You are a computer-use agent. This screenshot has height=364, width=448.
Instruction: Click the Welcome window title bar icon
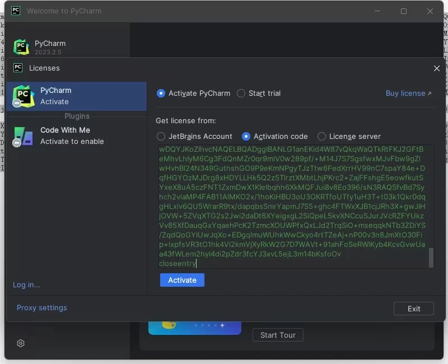pyautogui.click(x=16, y=11)
